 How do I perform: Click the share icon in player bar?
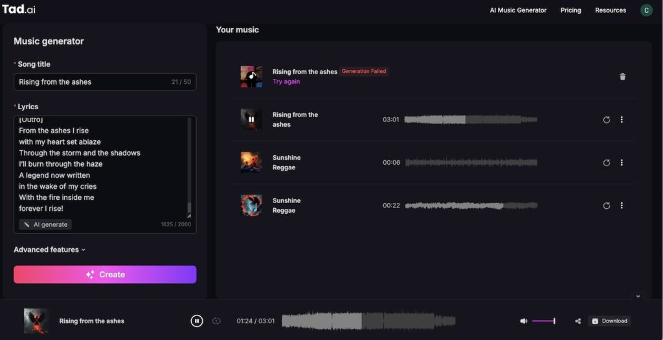click(x=578, y=321)
